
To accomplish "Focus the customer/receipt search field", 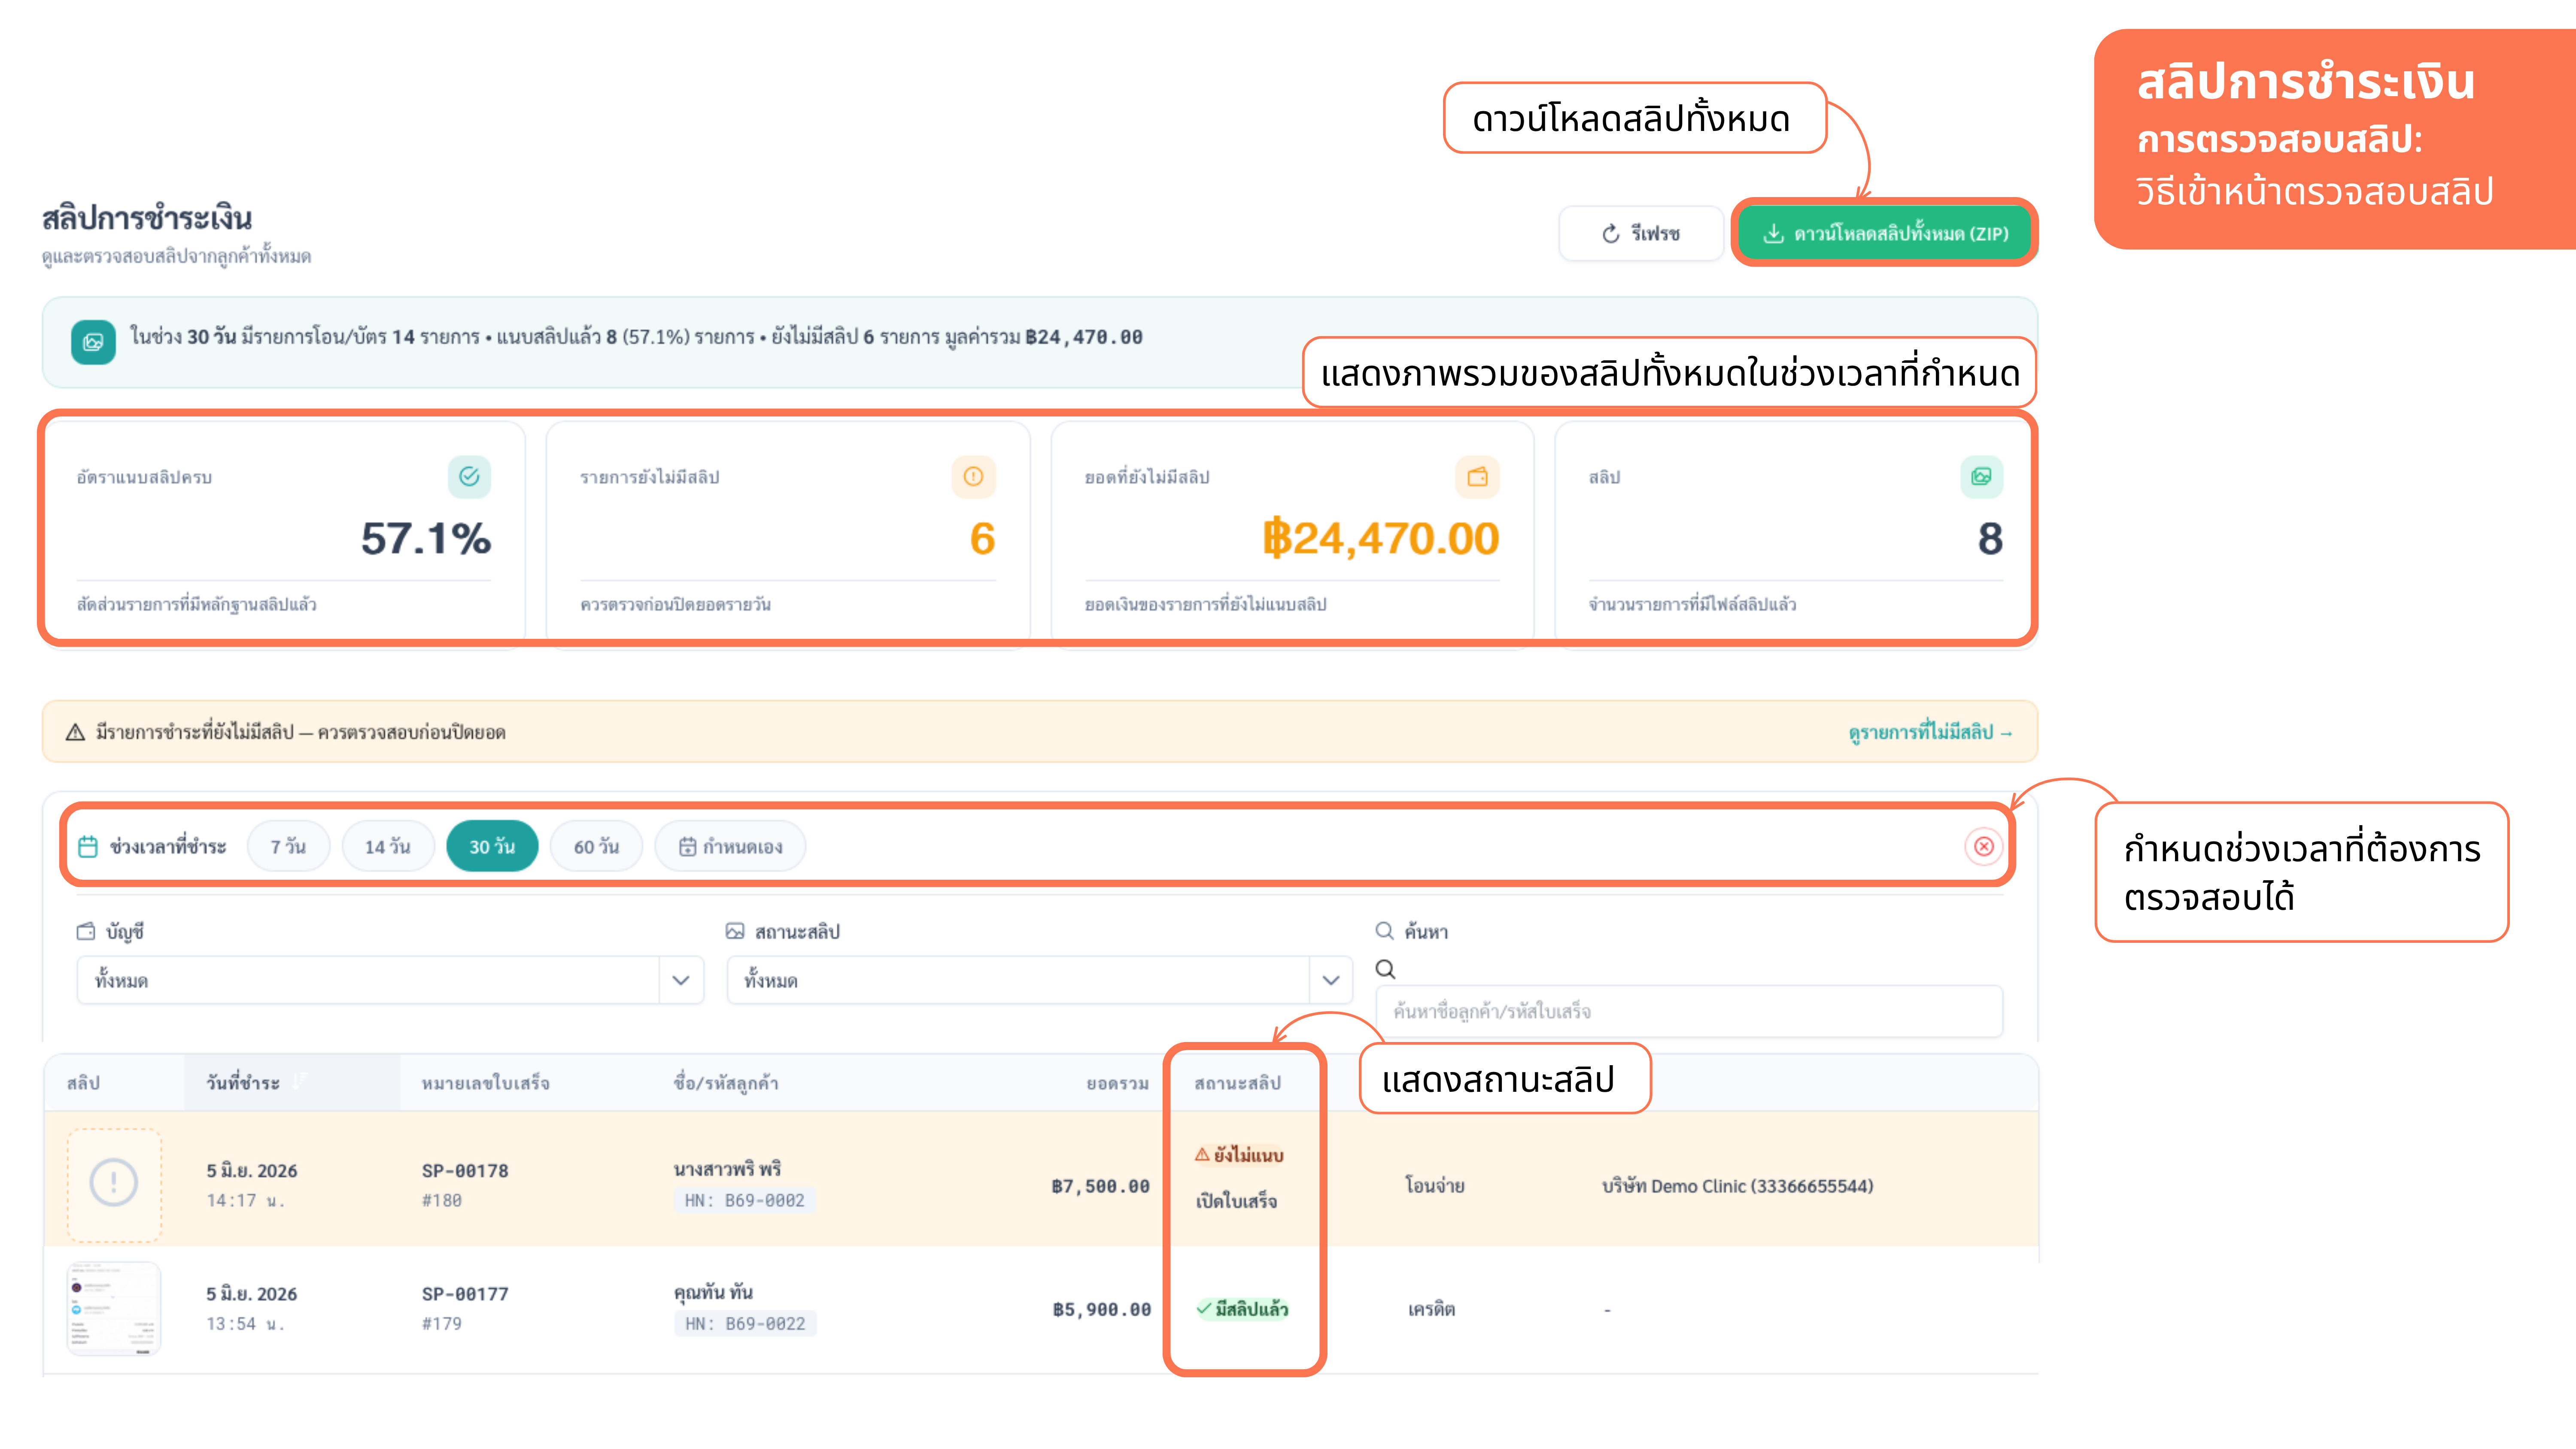I will tap(1689, 1011).
